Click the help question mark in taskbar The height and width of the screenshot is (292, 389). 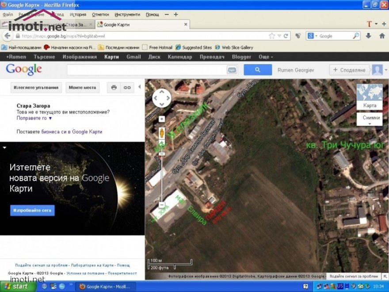pyautogui.click(x=305, y=286)
